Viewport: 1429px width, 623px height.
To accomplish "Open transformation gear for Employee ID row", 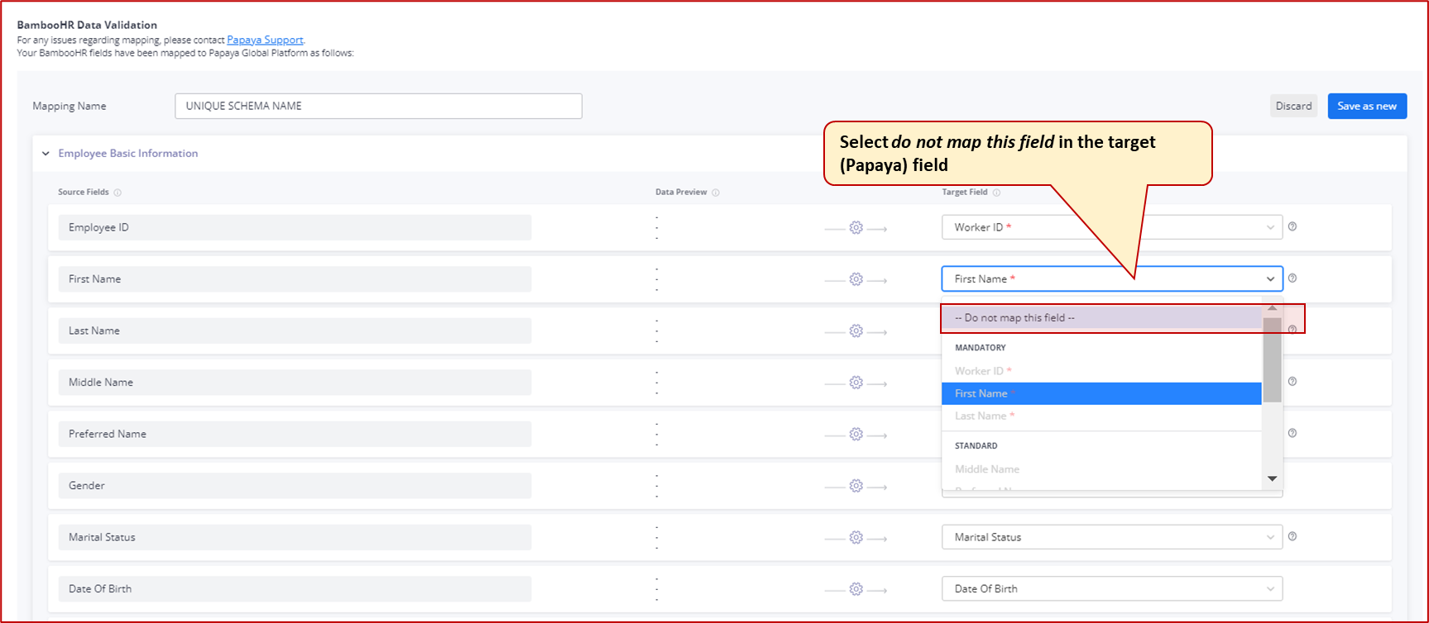I will point(856,227).
